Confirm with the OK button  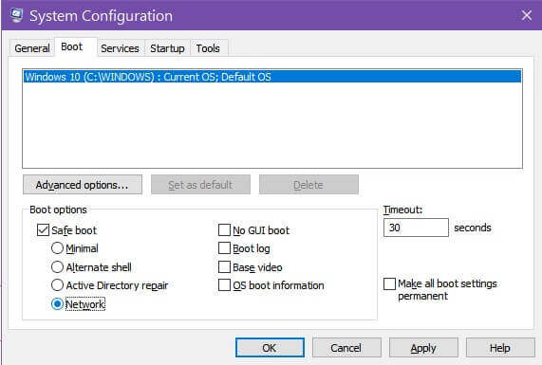click(x=270, y=348)
